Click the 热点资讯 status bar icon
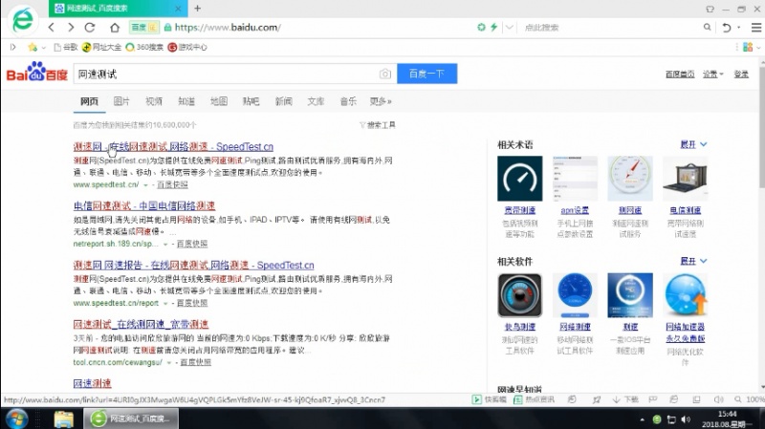 534,399
